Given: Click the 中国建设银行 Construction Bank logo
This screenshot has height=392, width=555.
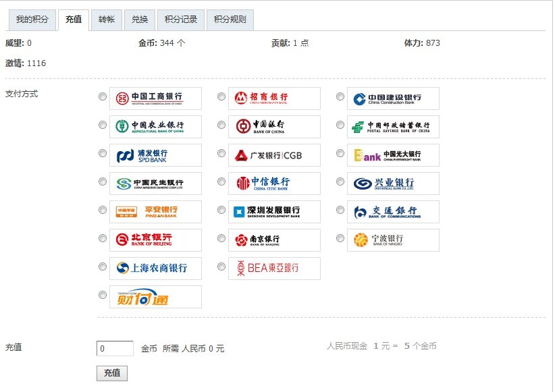Looking at the screenshot, I should [x=393, y=99].
